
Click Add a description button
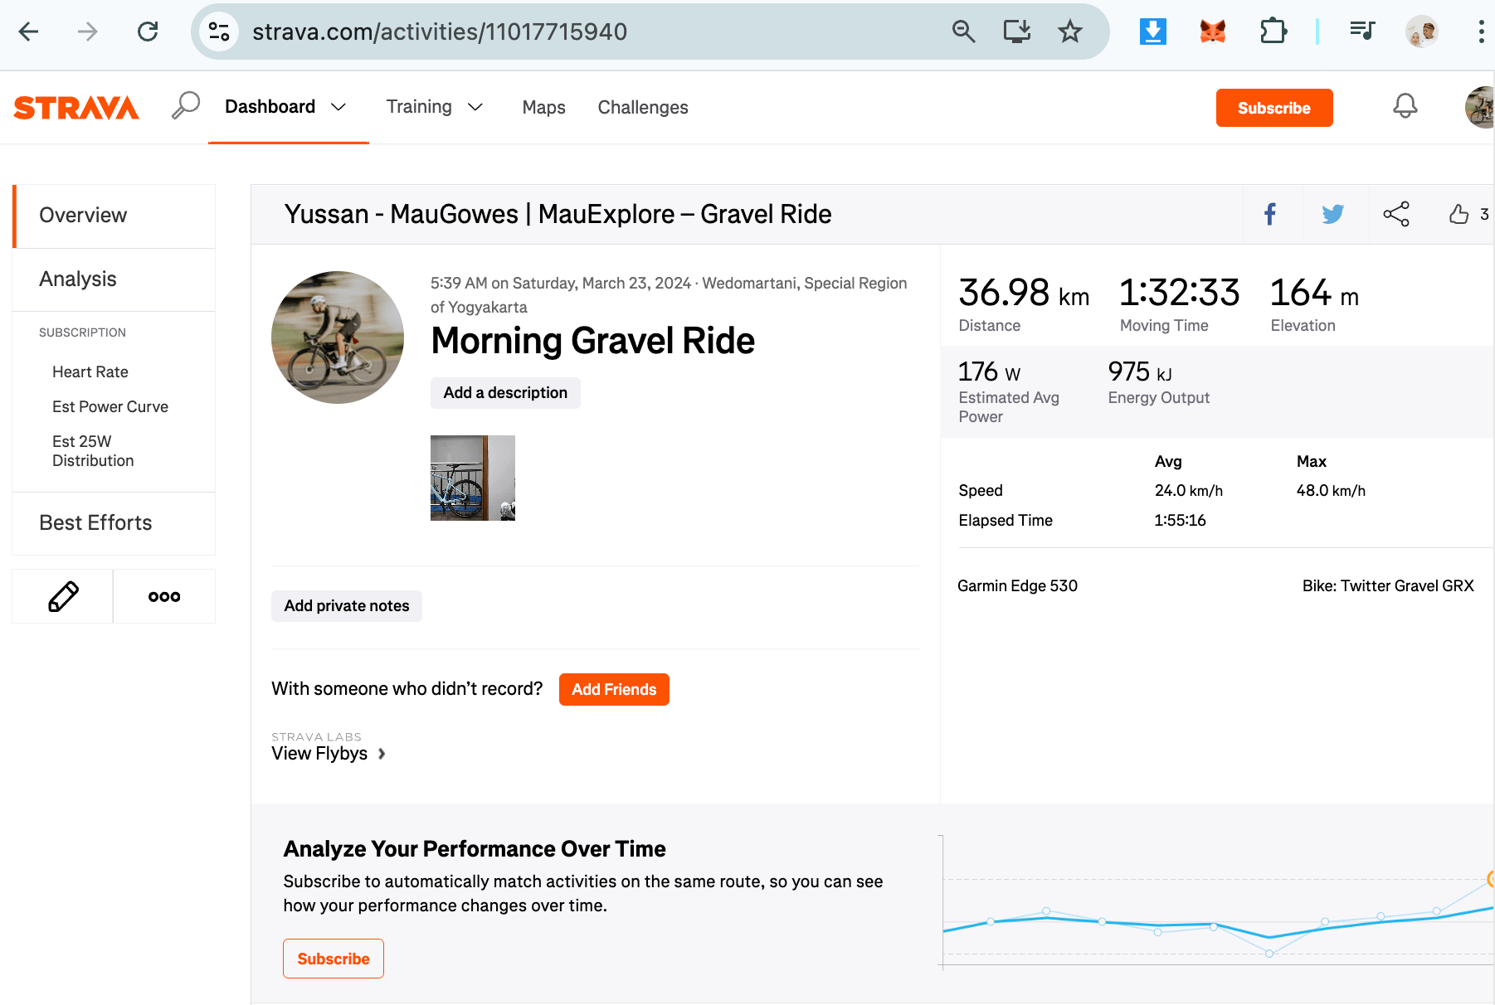(x=505, y=393)
